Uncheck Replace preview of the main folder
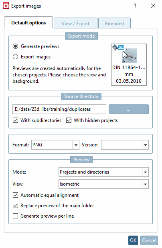 (15, 206)
